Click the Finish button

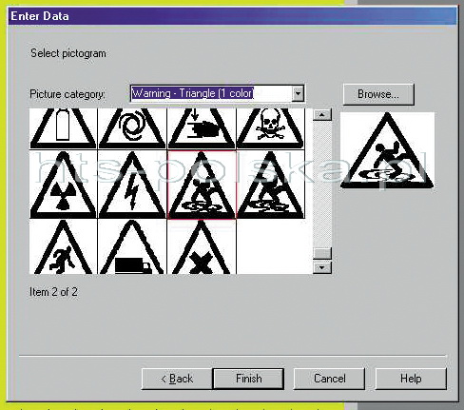pyautogui.click(x=248, y=379)
